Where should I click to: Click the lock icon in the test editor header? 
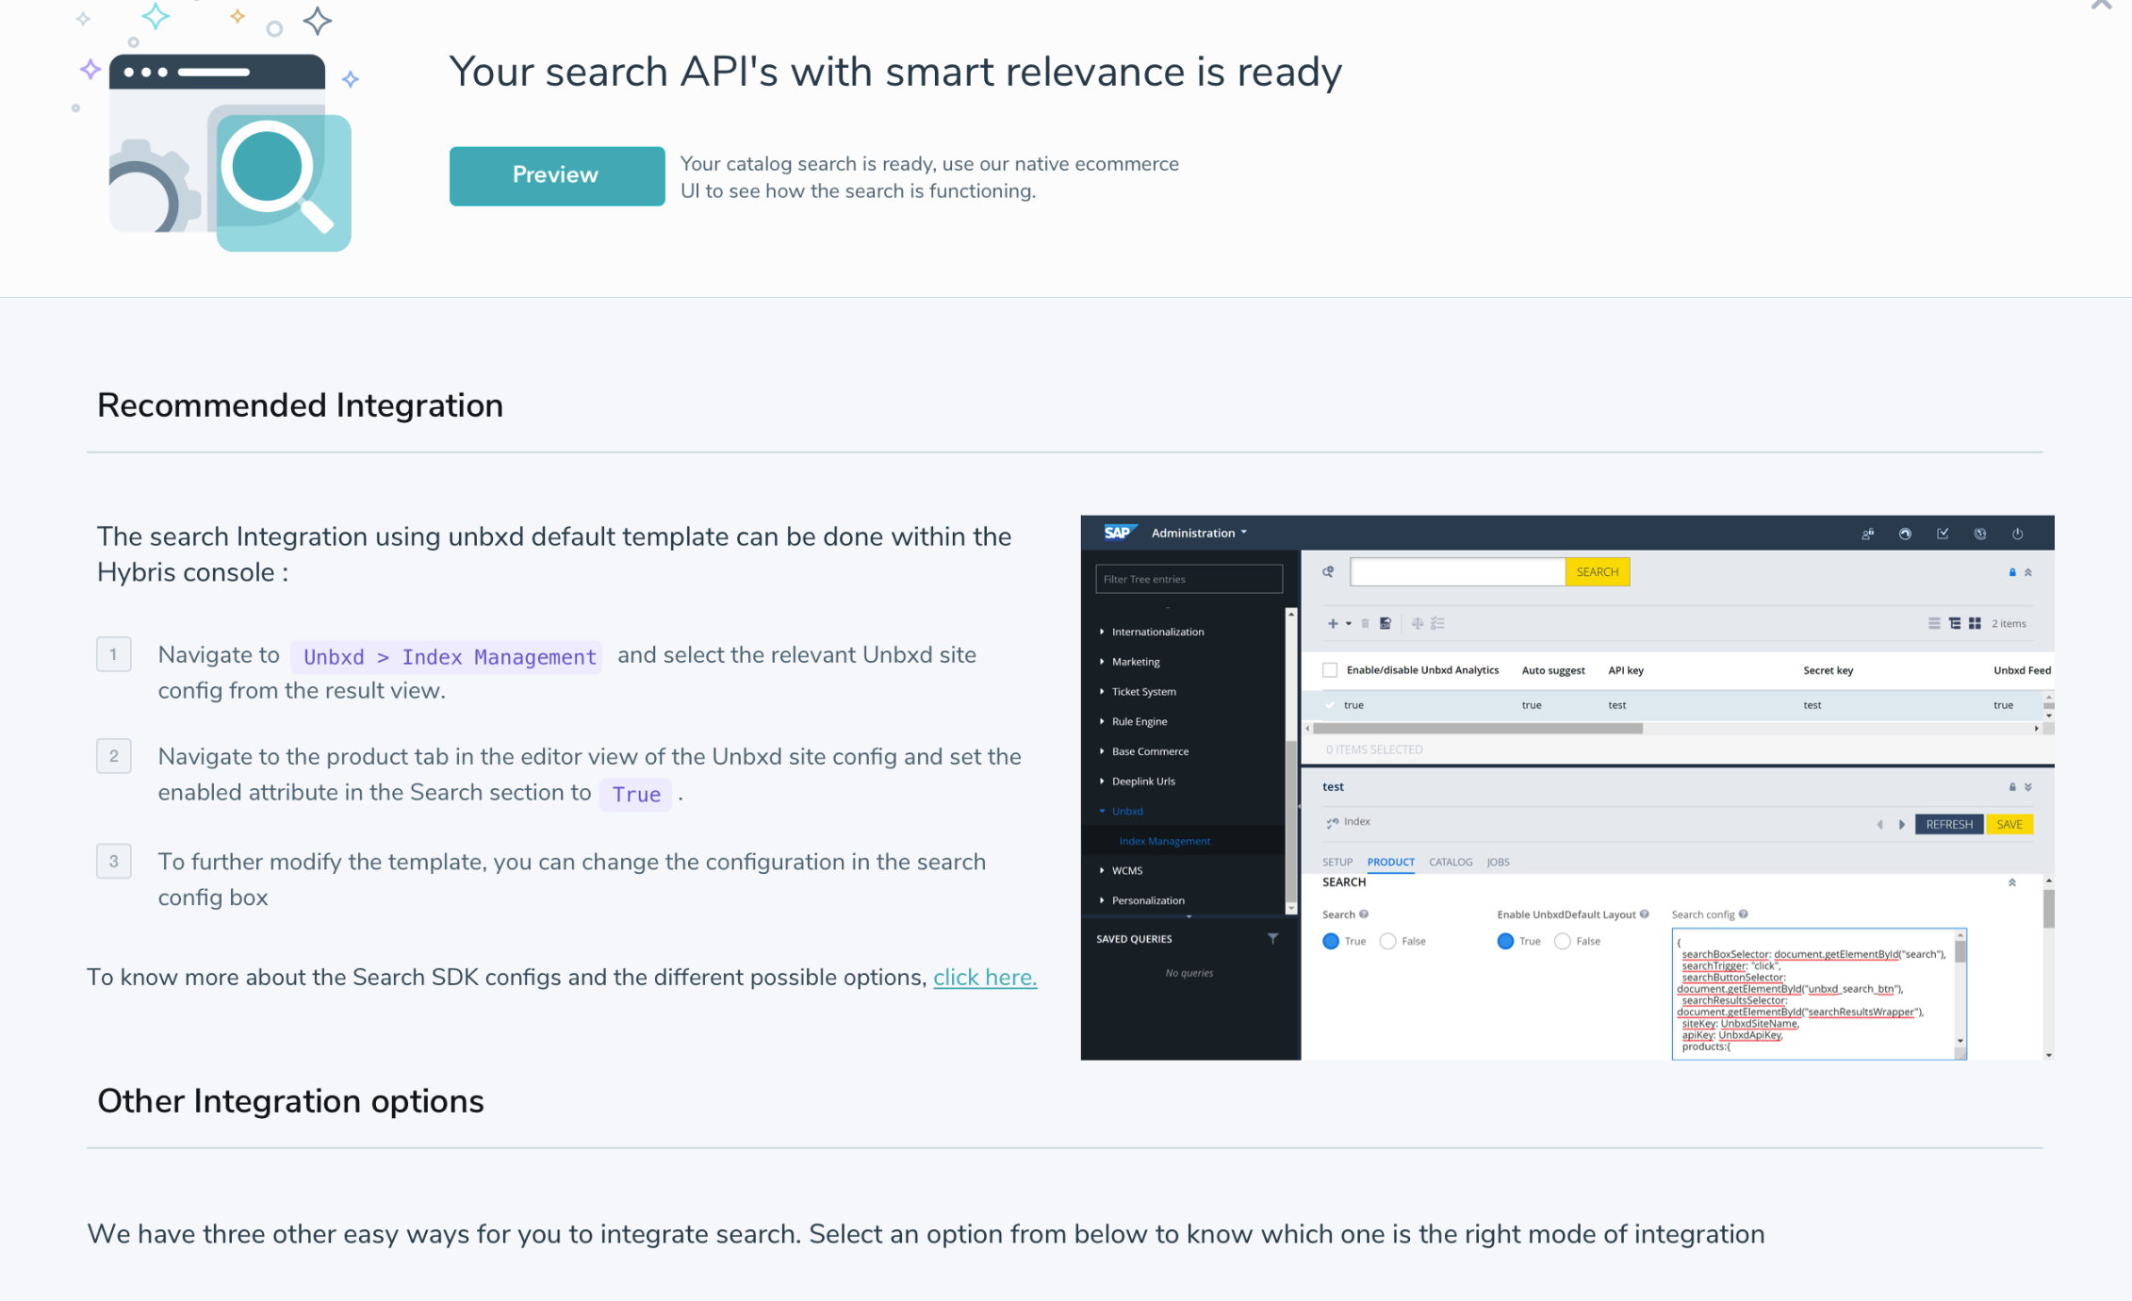click(2012, 786)
